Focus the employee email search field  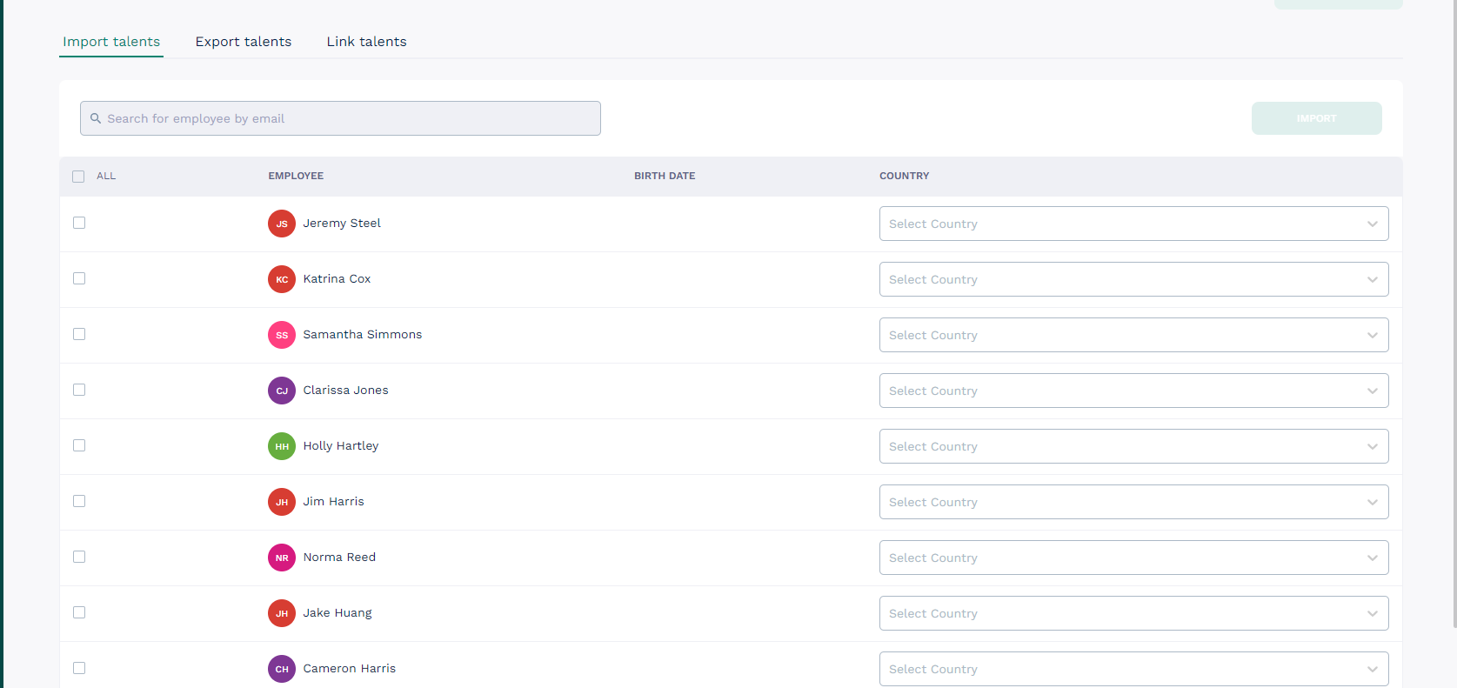tap(348, 118)
